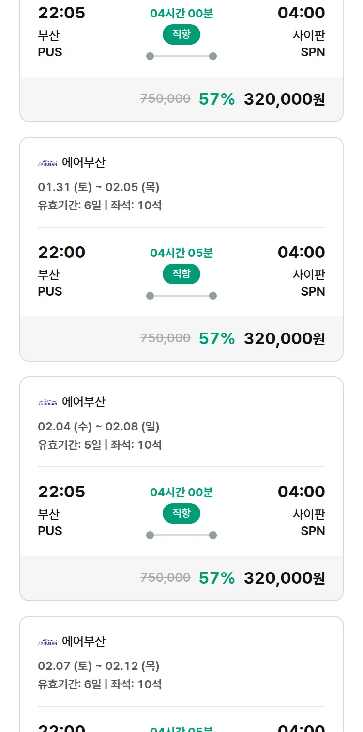363x732 pixels.
Task: Click the 직항 badge on the 02.04 flight
Action: point(181,513)
